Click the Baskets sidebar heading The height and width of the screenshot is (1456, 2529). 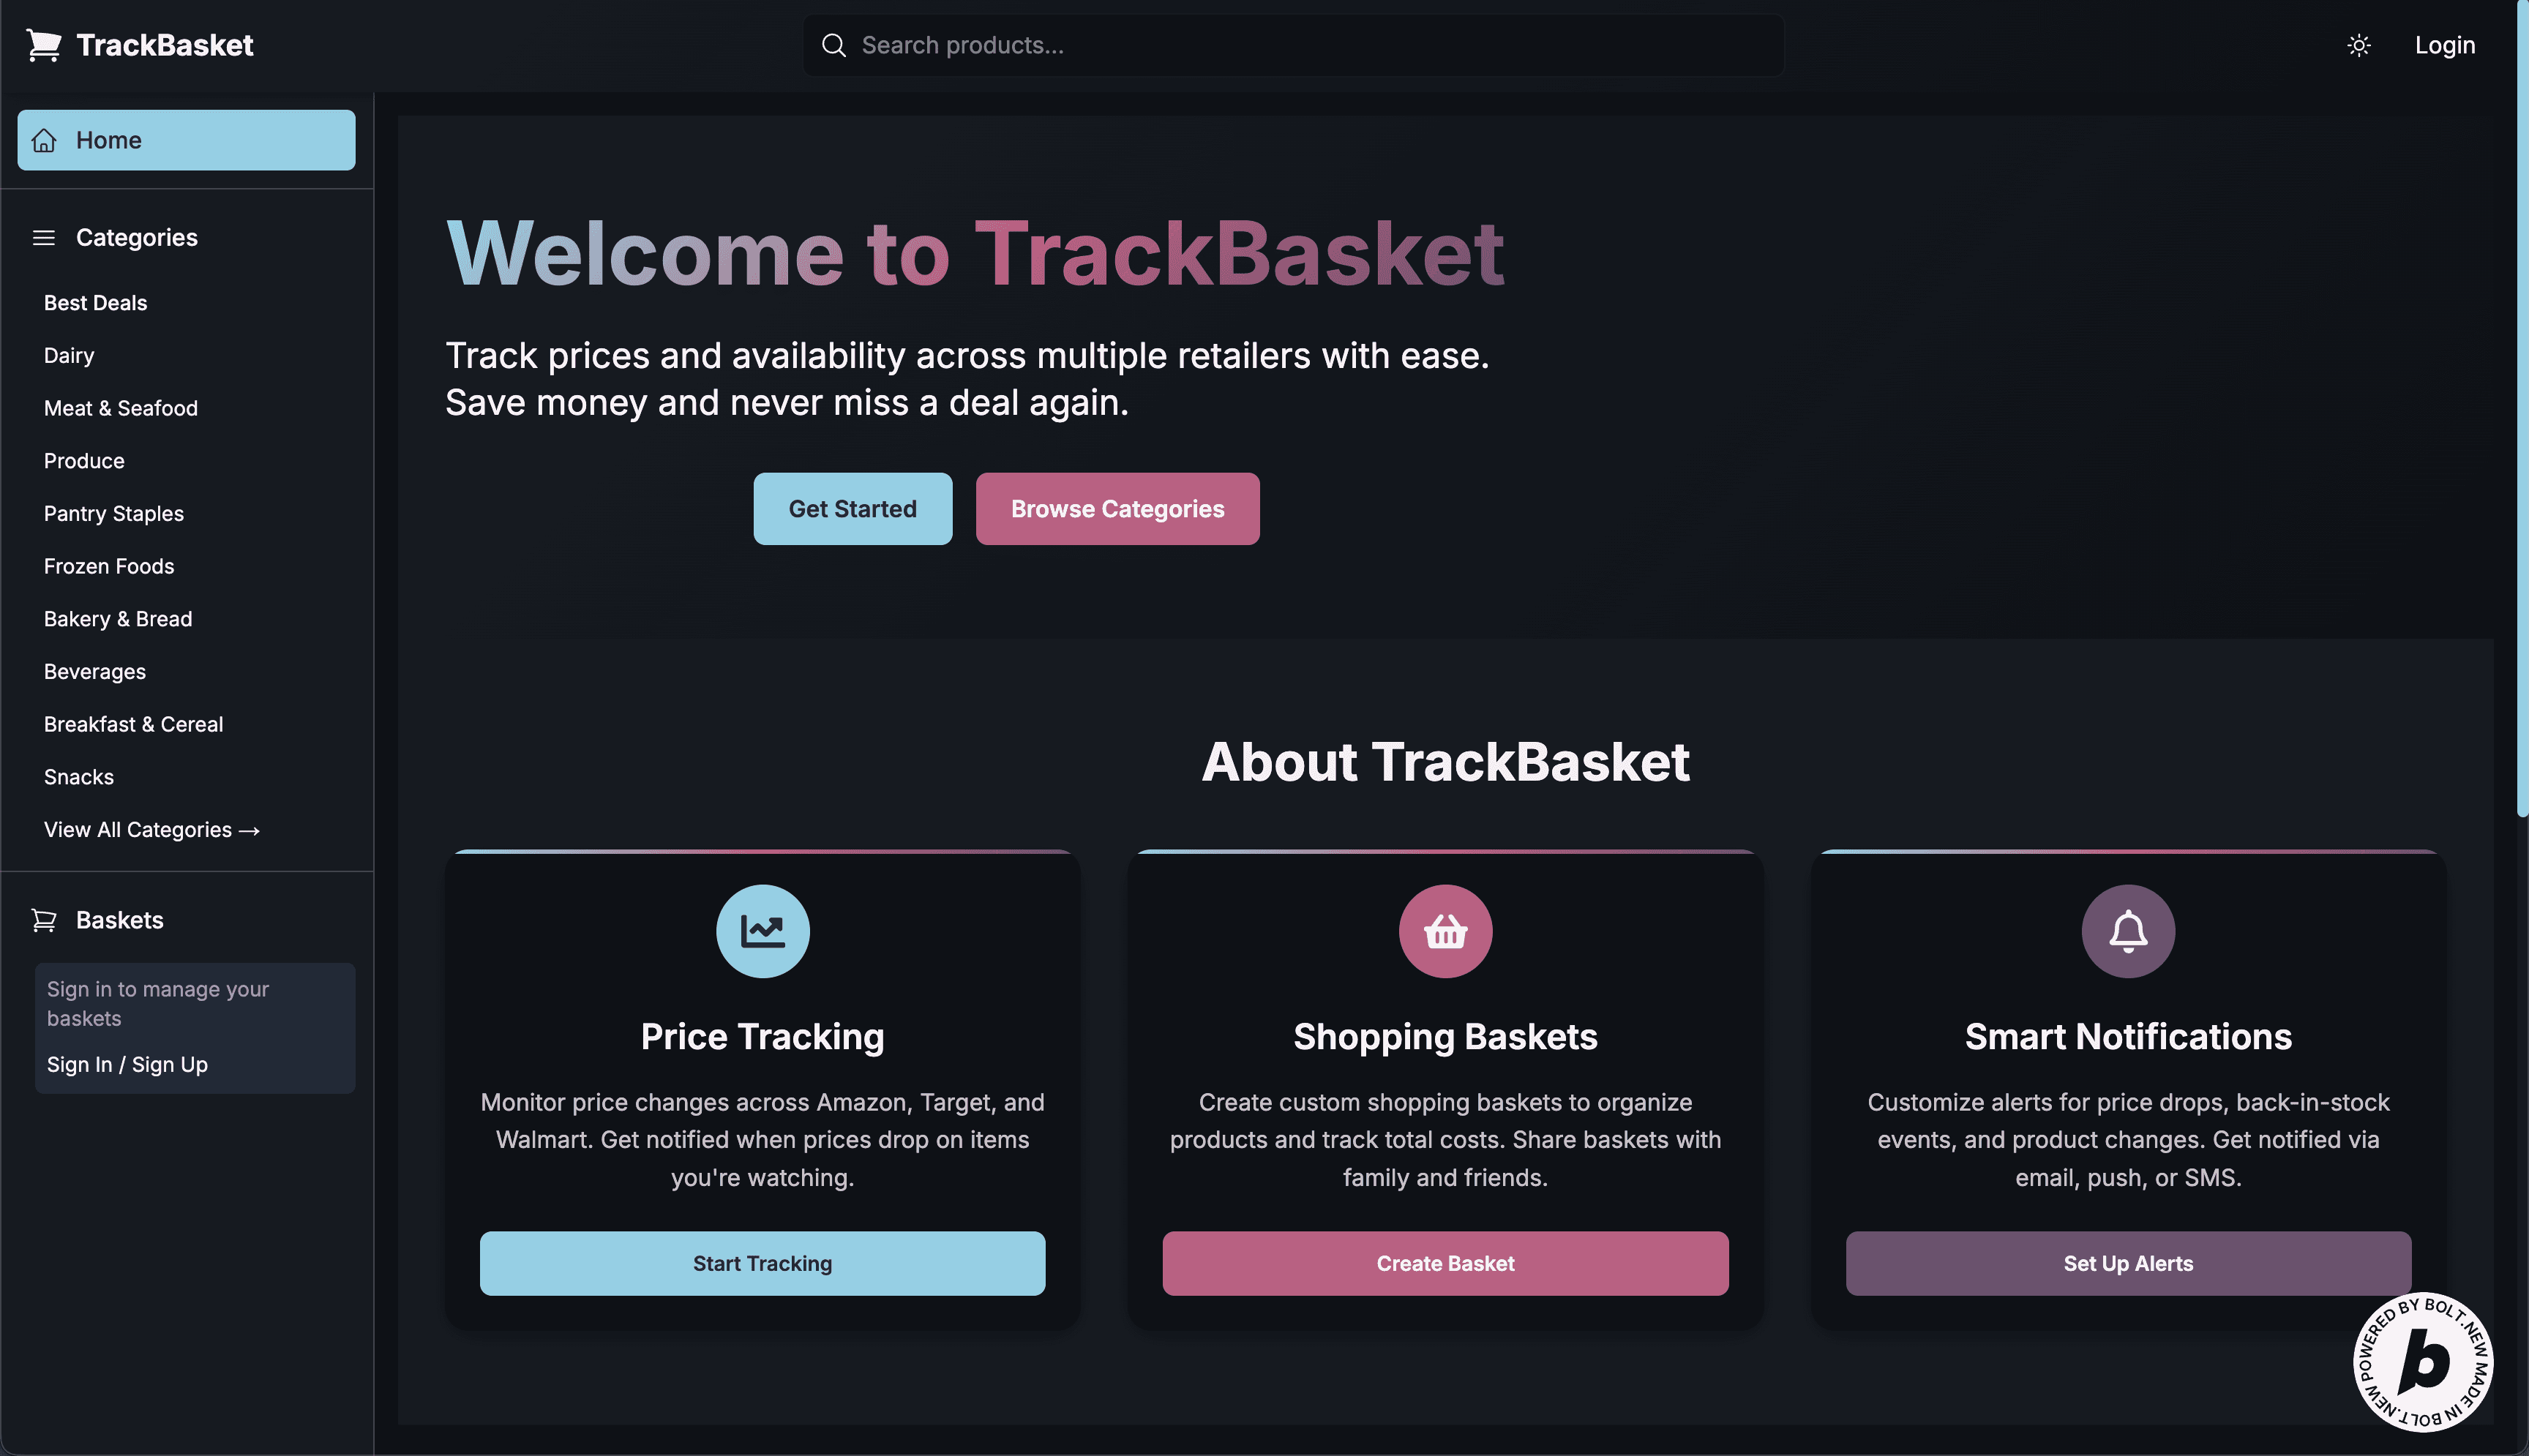point(120,920)
